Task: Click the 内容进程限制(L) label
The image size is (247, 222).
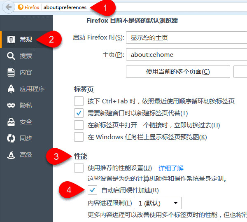Action: 110,203
